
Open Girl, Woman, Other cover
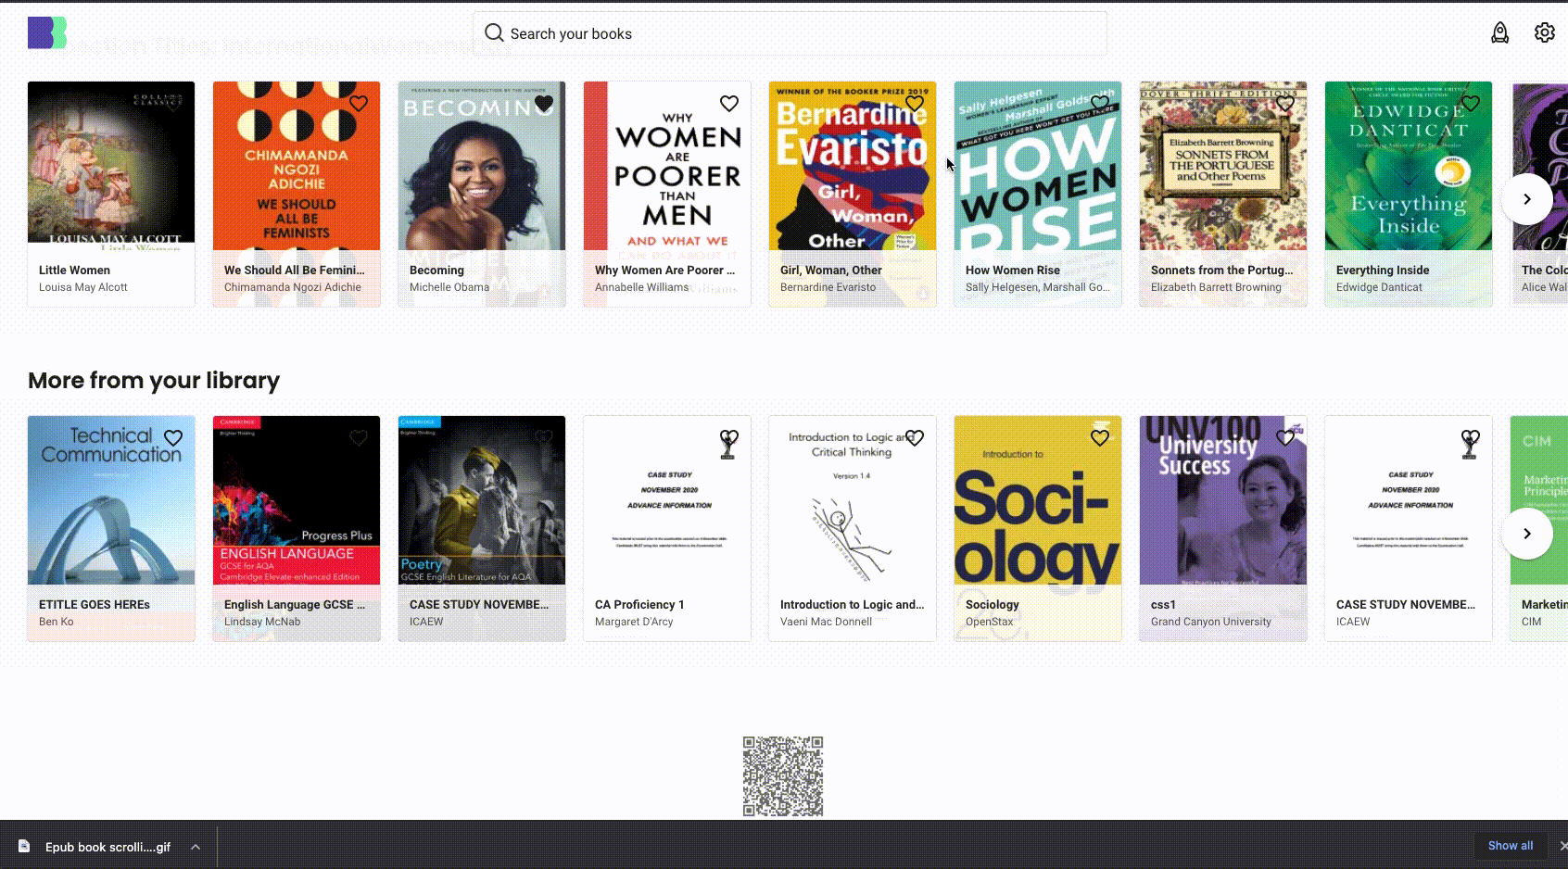(x=853, y=166)
